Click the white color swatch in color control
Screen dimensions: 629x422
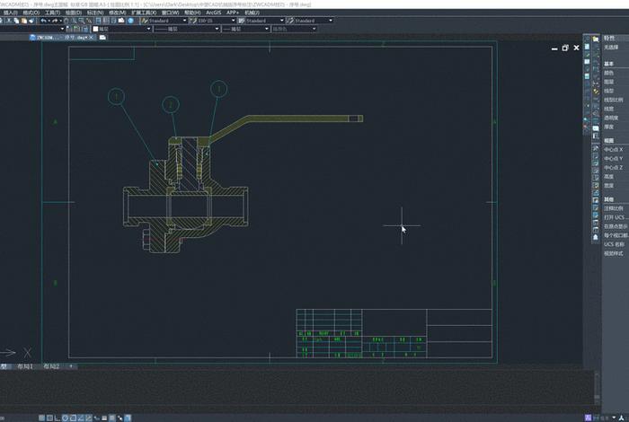coord(95,29)
